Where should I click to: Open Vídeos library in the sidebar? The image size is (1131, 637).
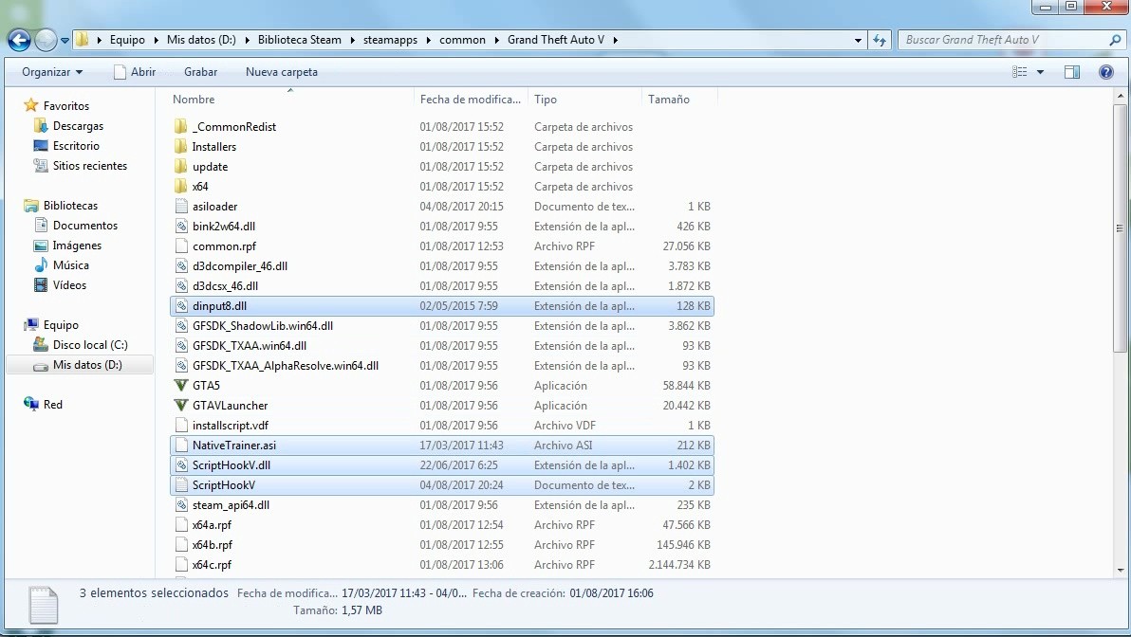tap(69, 285)
